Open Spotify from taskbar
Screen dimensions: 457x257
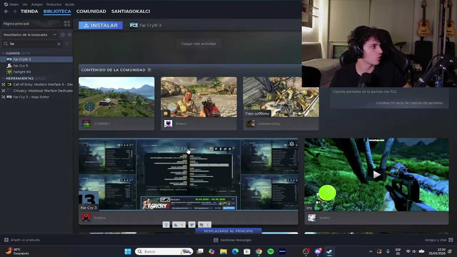point(270,252)
